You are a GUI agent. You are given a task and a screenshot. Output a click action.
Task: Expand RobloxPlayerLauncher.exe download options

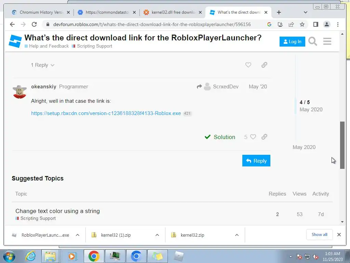click(78, 235)
